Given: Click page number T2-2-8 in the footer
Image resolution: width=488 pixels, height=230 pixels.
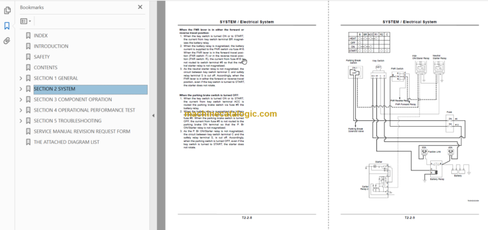Looking at the screenshot, I should tap(247, 218).
